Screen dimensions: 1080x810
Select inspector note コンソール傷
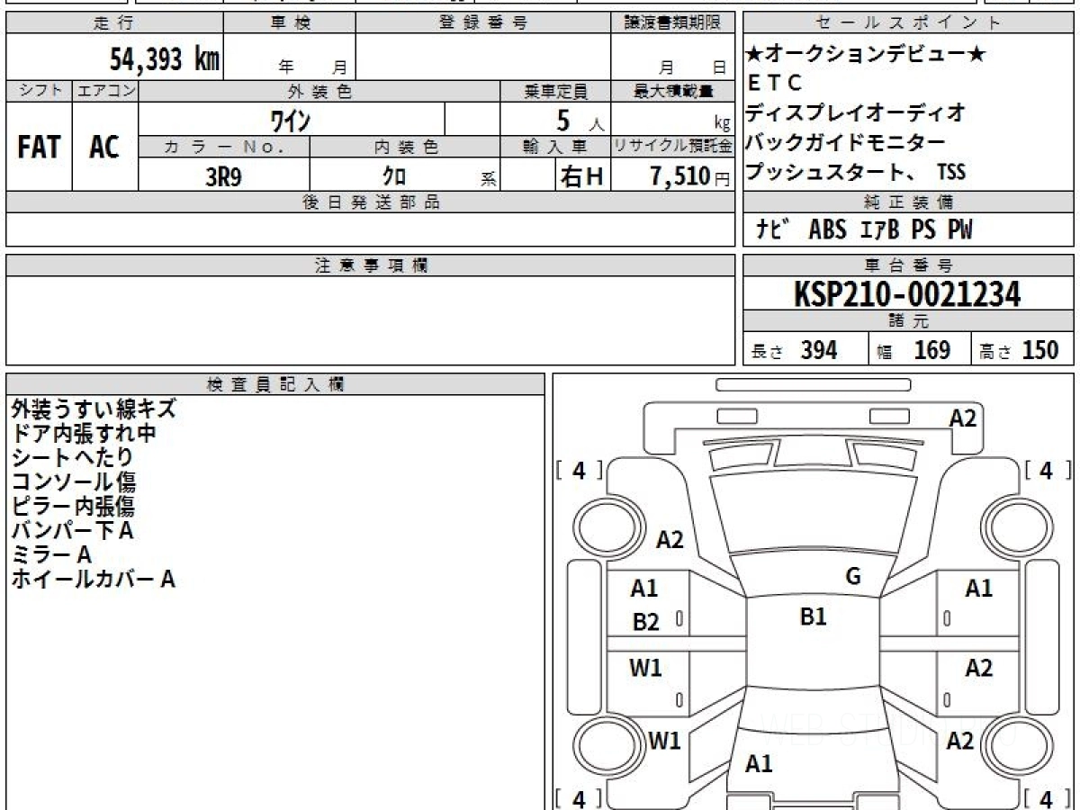tap(74, 481)
